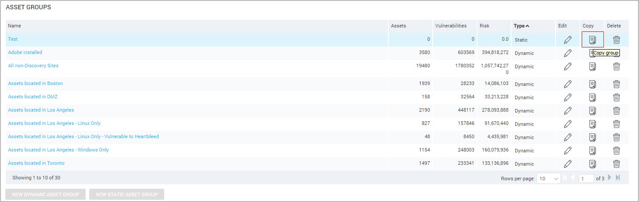Edit Los Angeles - Windows Only group
639x202 pixels.
click(568, 151)
